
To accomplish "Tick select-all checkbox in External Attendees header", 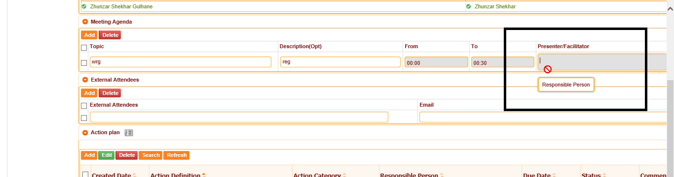I will tap(84, 105).
